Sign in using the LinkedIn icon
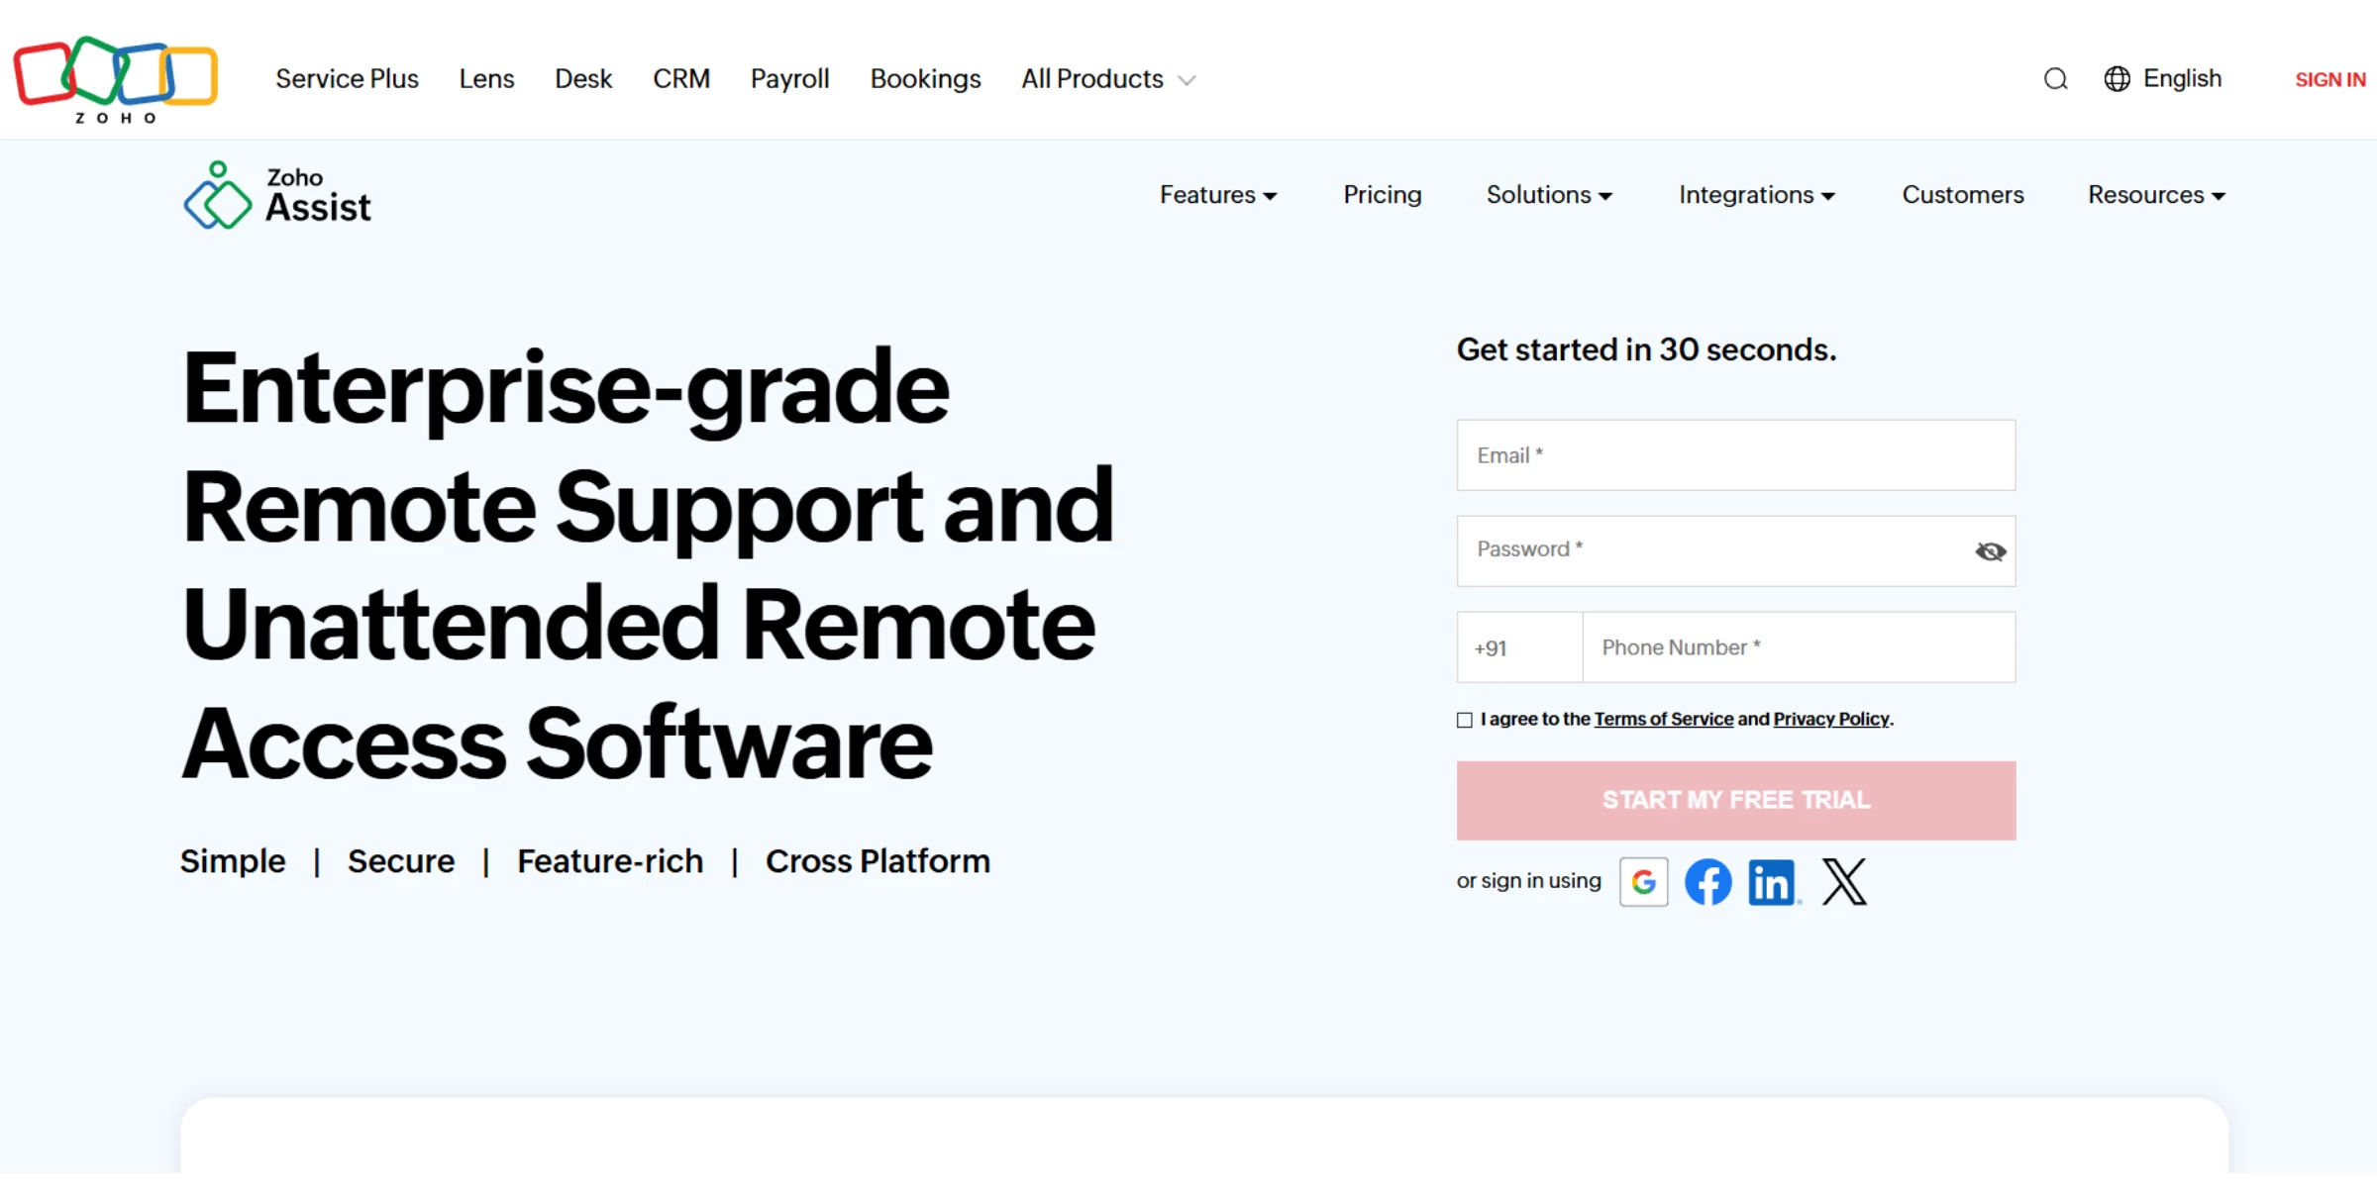Image resolution: width=2377 pixels, height=1188 pixels. (x=1772, y=881)
